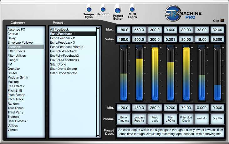The height and width of the screenshot is (144, 229).
Task: Click the SFX Machine Pro logo
Action: coord(183,12)
